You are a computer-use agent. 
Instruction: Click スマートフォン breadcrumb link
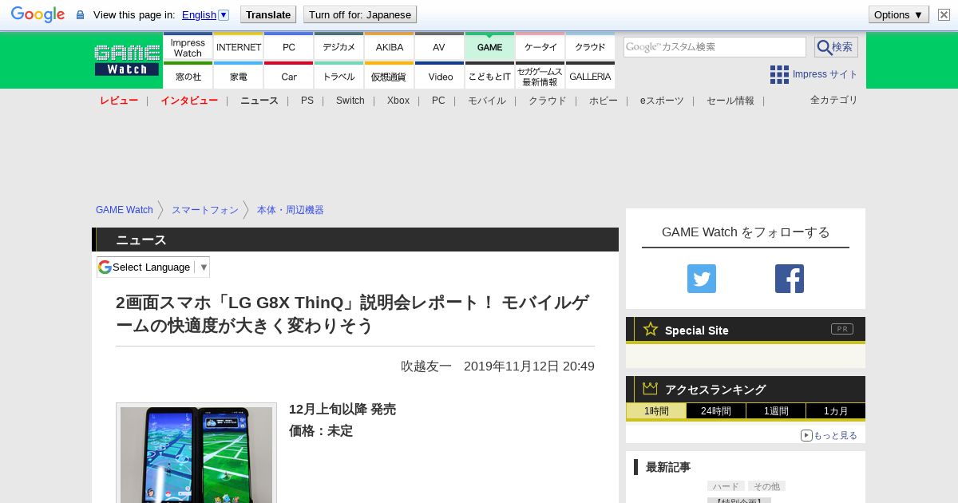point(205,210)
